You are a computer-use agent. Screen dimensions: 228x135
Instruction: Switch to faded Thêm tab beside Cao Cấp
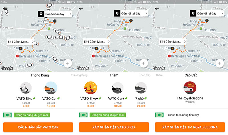[159, 75]
